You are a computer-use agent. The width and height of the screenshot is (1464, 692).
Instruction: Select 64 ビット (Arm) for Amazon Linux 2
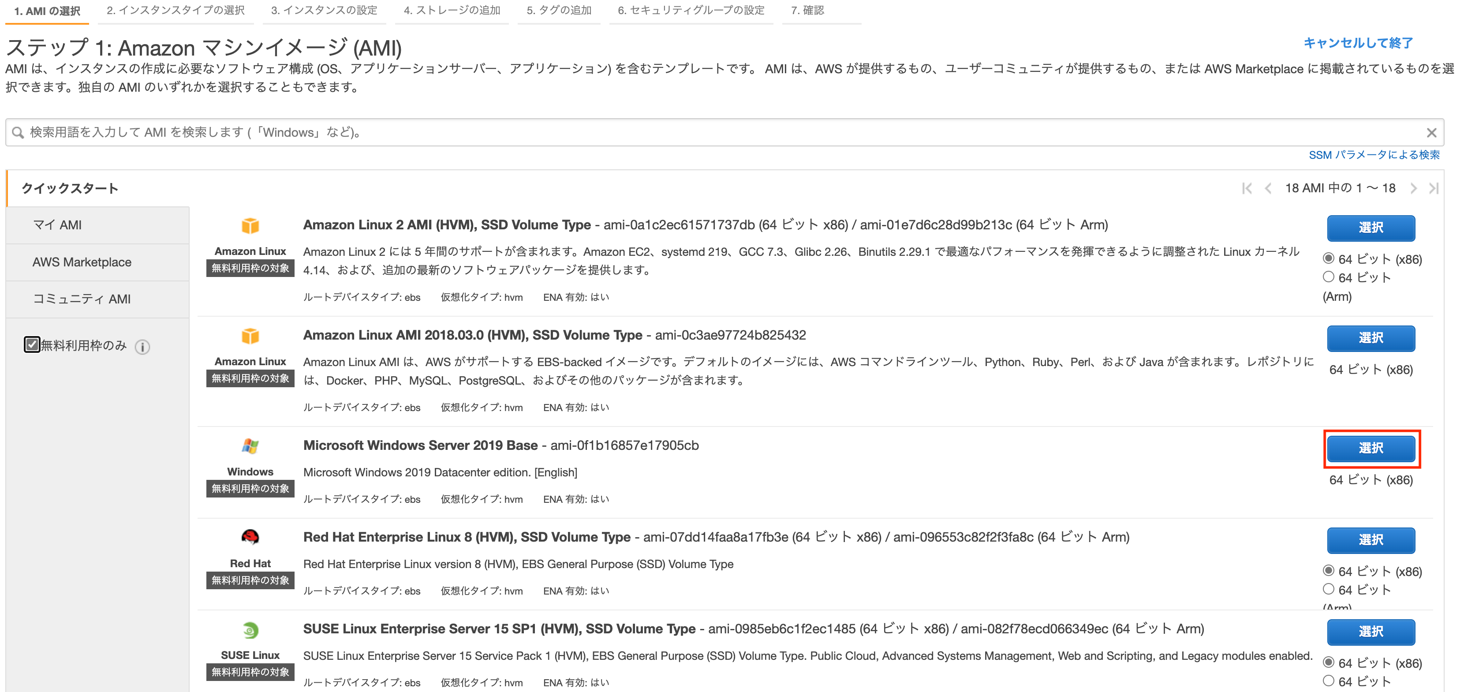tap(1329, 277)
